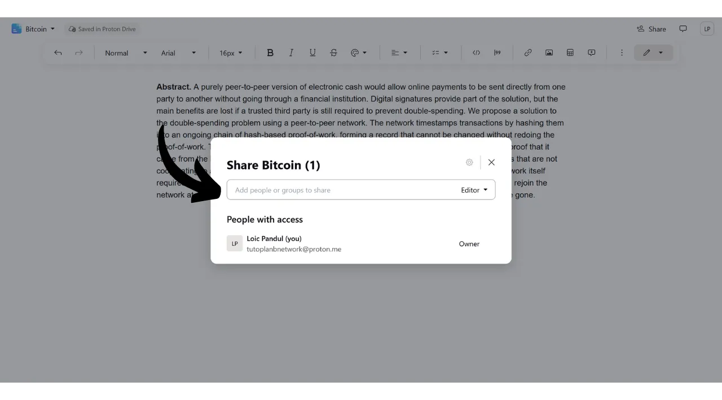Insert a block quote
722x400 pixels.
[x=498, y=53]
